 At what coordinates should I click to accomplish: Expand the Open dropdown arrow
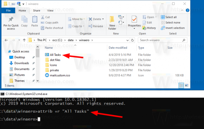(x=156, y=17)
